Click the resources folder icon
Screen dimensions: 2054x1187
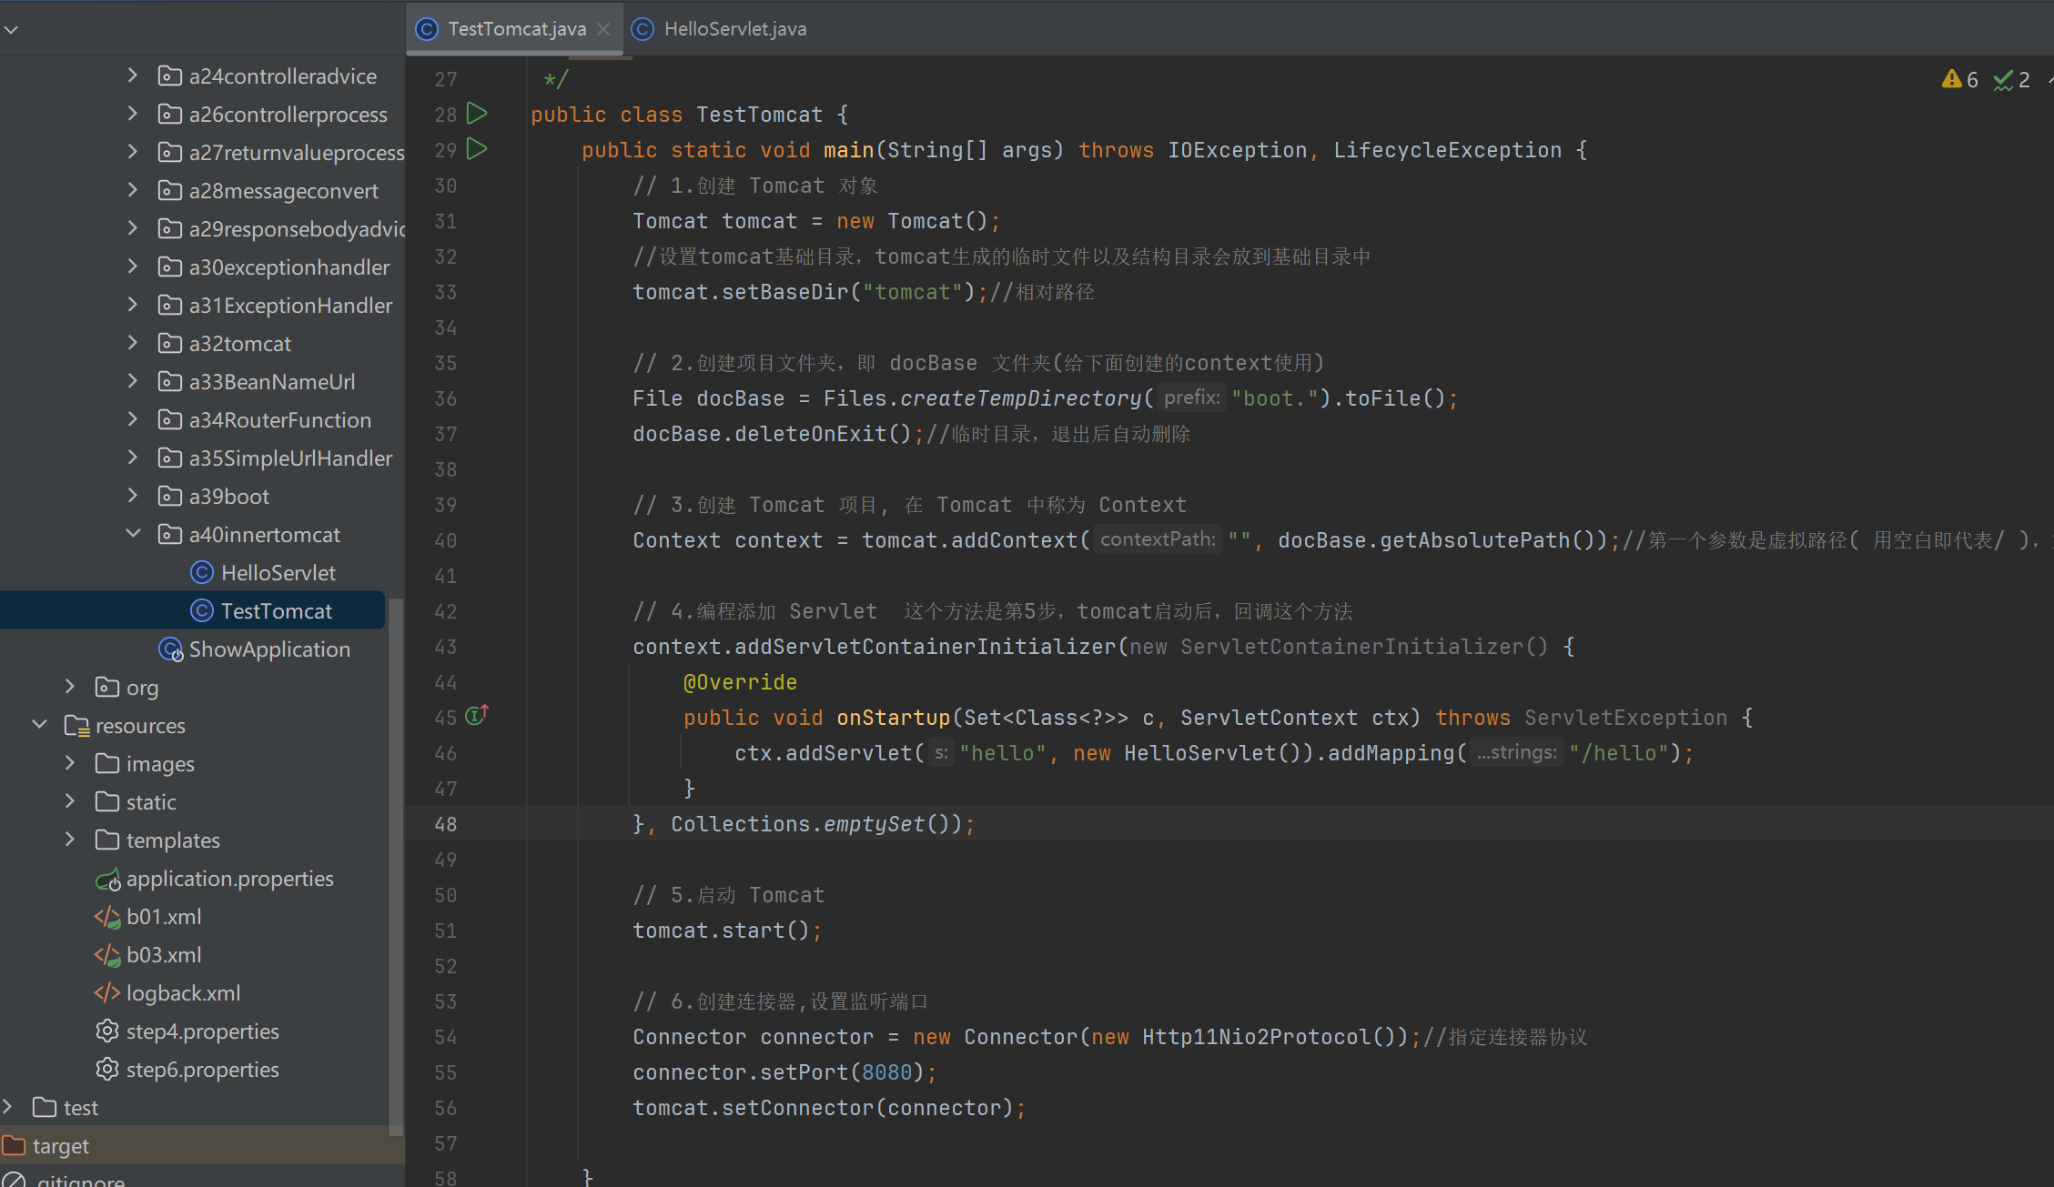point(76,726)
